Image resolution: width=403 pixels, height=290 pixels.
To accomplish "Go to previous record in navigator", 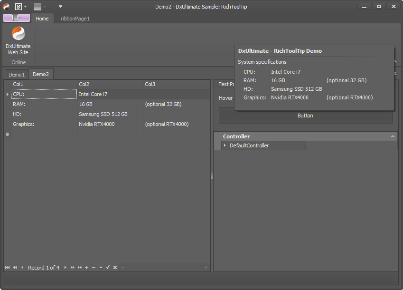I will coord(22,267).
